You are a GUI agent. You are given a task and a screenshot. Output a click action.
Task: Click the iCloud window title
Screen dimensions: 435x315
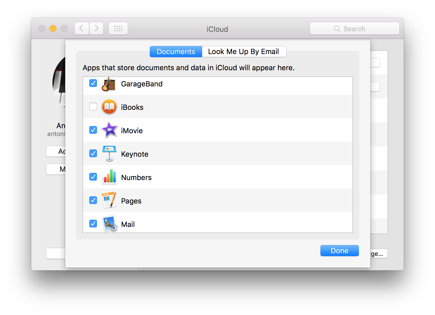(217, 29)
